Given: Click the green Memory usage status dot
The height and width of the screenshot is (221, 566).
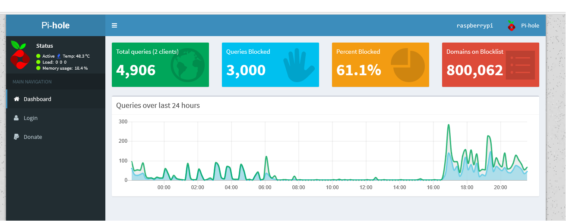Looking at the screenshot, I should pyautogui.click(x=38, y=68).
